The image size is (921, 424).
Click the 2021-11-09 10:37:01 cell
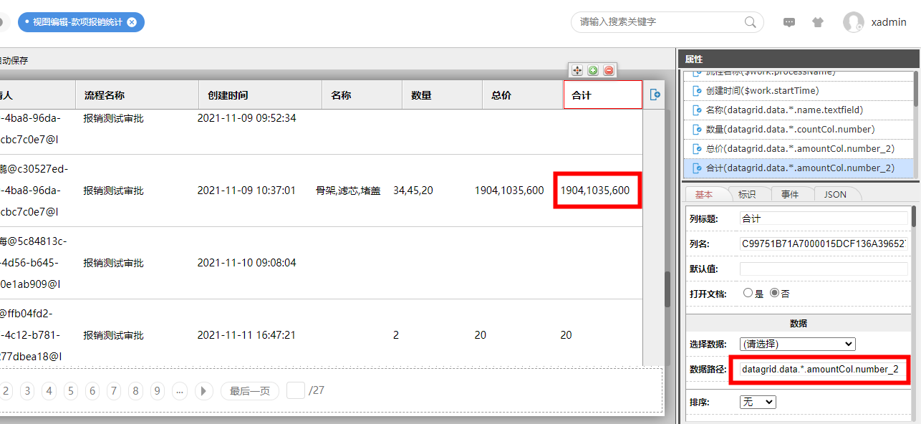pyautogui.click(x=246, y=191)
